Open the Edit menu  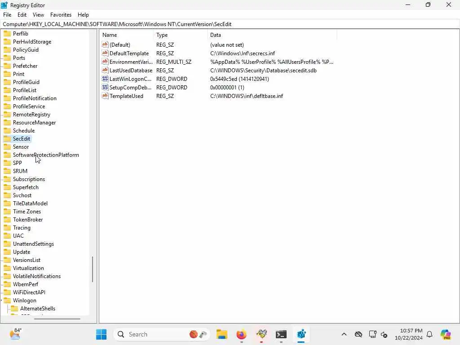click(22, 15)
